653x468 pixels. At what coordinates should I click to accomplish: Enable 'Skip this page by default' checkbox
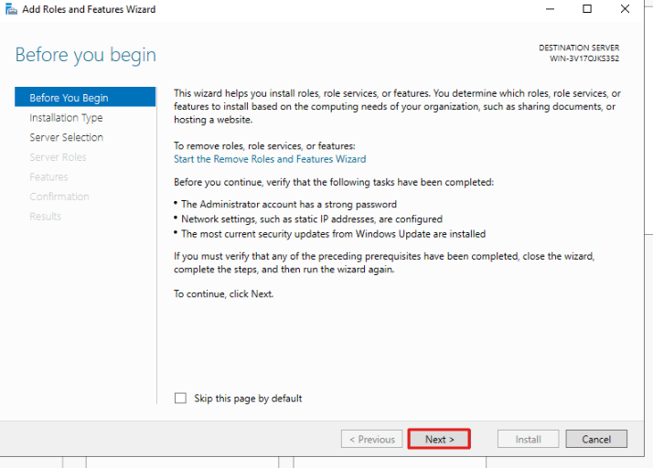pos(180,398)
